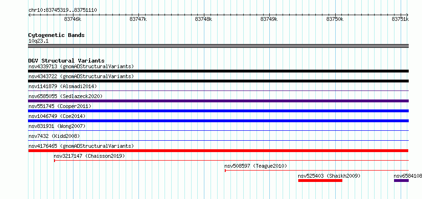
Task: Click the chr10:83745319..83751110 coordinate label
Action: tap(63, 10)
